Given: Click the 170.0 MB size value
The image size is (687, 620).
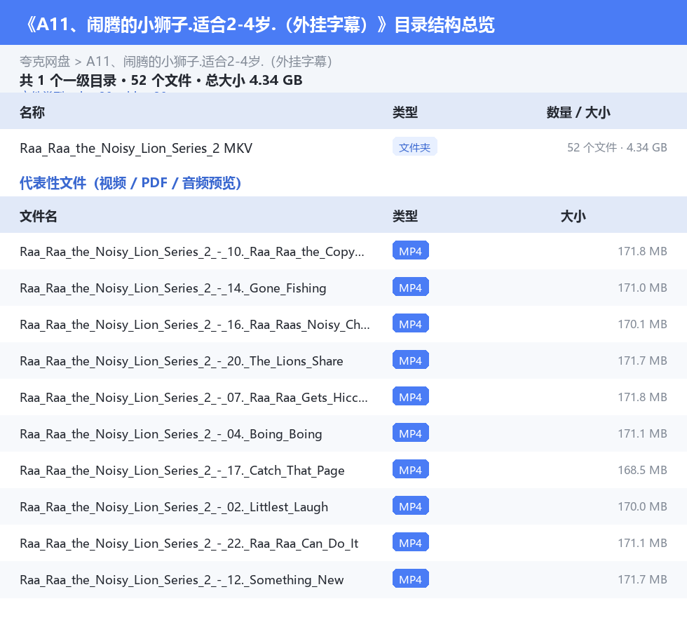Looking at the screenshot, I should pyautogui.click(x=642, y=506).
